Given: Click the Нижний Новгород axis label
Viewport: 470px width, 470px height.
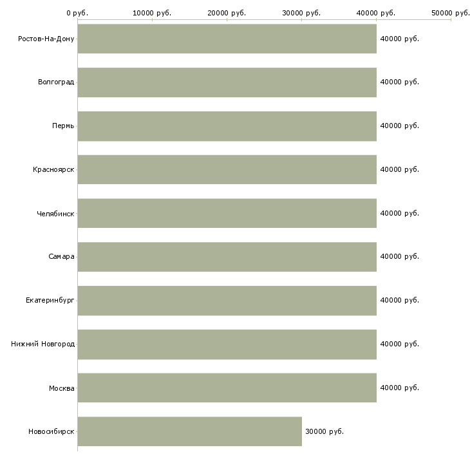Looking at the screenshot, I should 42,344.
